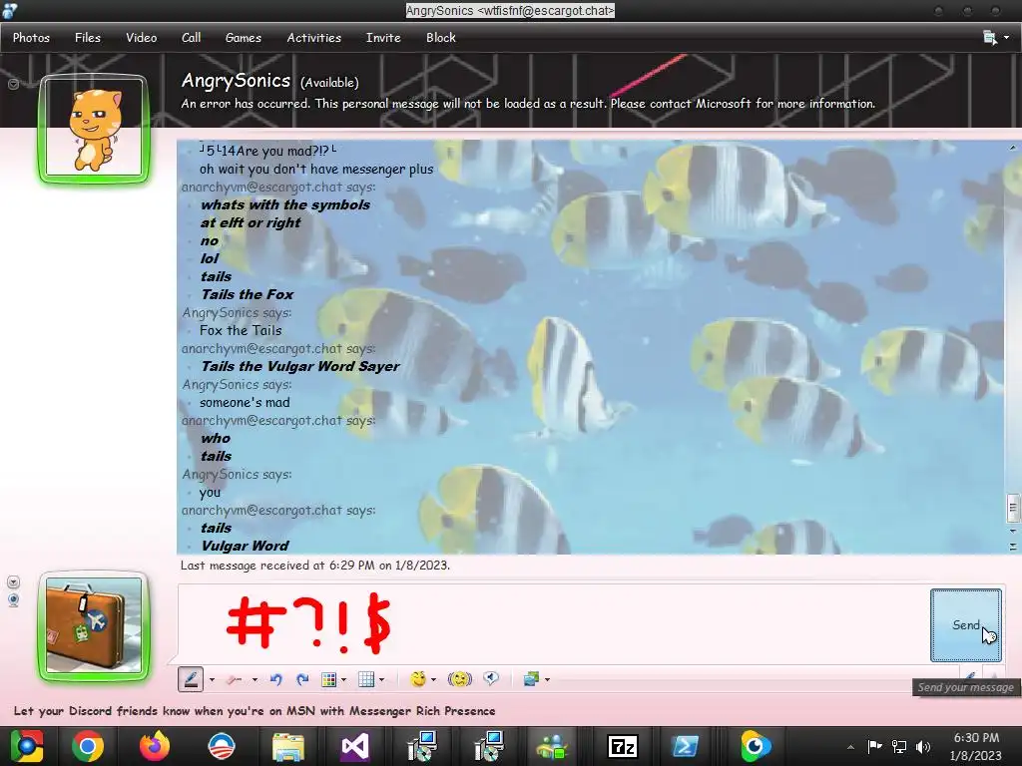Viewport: 1022px width, 766px height.
Task: Open the Call menu
Action: [x=191, y=38]
